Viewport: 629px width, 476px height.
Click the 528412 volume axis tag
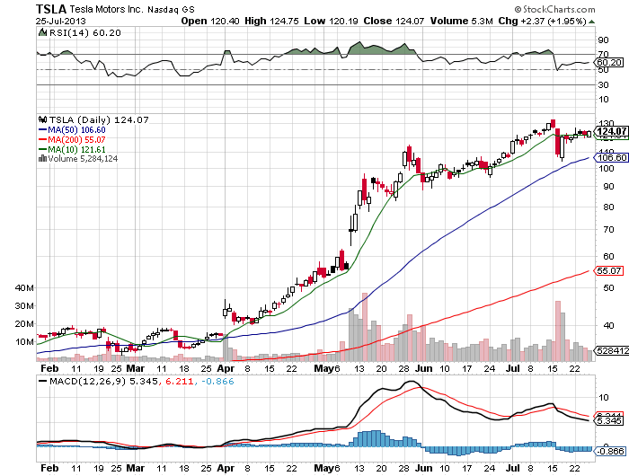click(611, 350)
